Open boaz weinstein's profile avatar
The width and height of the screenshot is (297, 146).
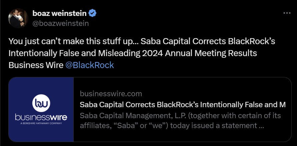pos(17,18)
